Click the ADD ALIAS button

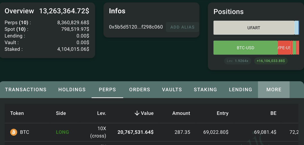point(182,27)
